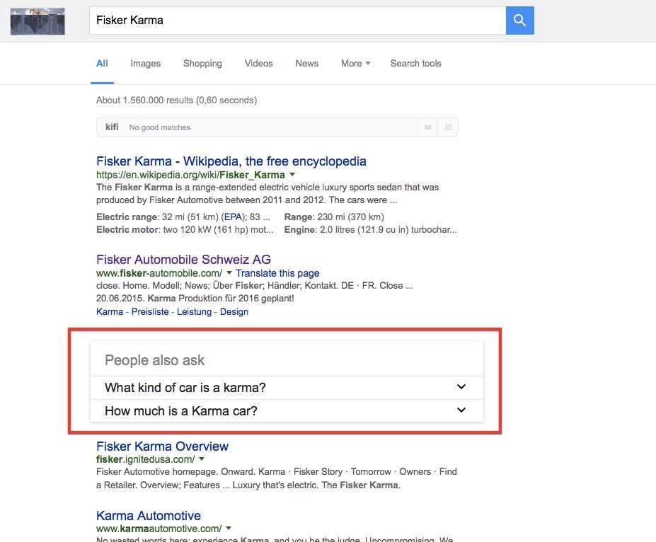
Task: Open the Preisliste sitelink
Action: click(x=150, y=311)
